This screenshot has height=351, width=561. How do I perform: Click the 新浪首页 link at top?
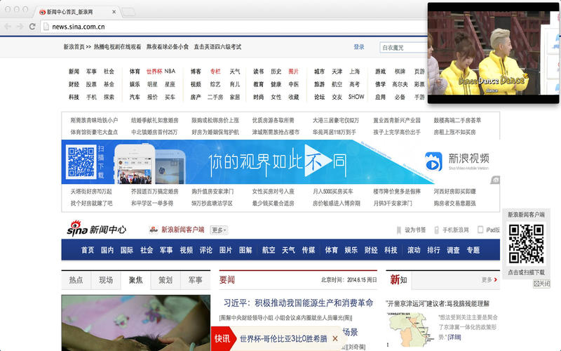[74, 47]
